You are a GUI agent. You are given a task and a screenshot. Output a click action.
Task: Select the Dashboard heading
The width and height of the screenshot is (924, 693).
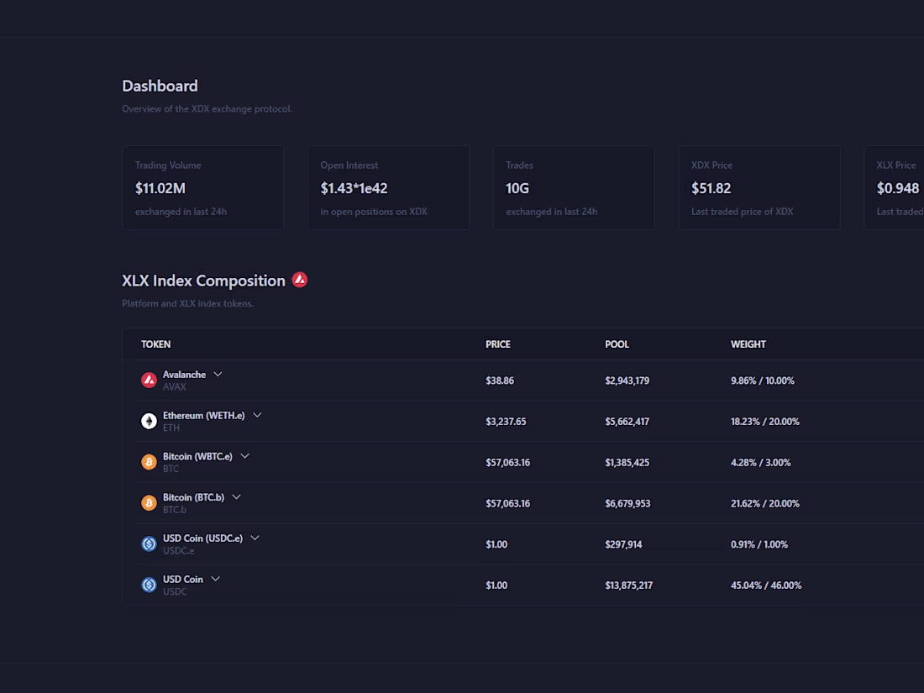tap(160, 86)
